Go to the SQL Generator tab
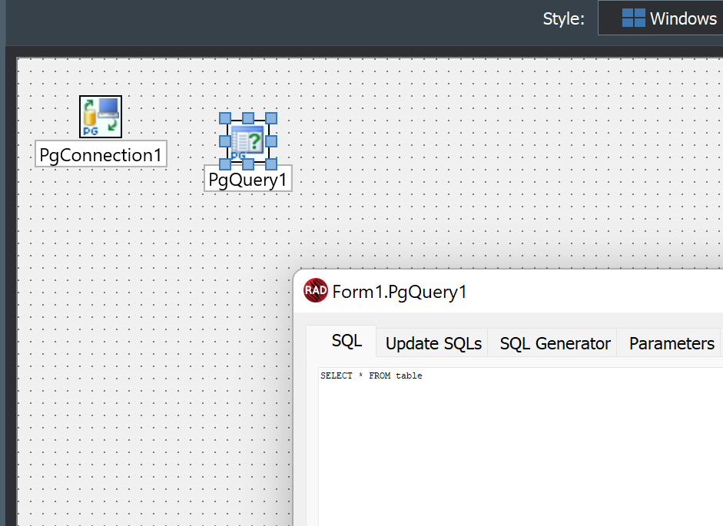The image size is (723, 526). click(555, 343)
